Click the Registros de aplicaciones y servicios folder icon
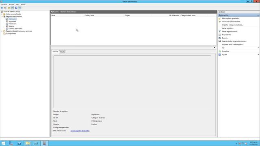This screenshot has height=146, width=260. pos(4,31)
